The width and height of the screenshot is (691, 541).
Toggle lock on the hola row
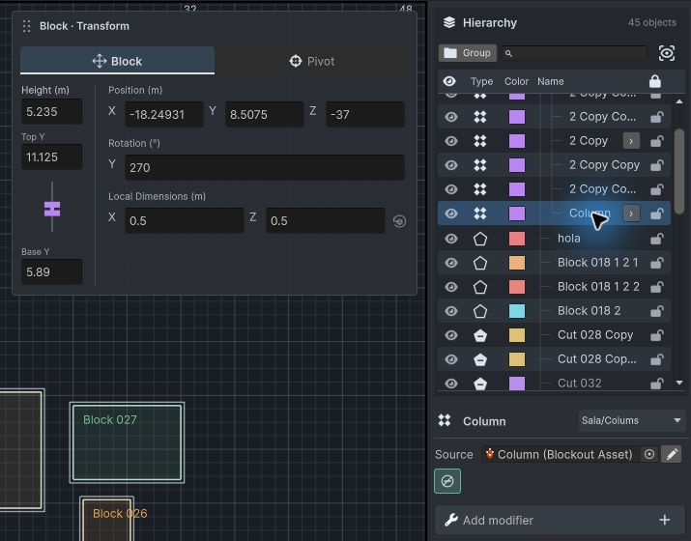[x=656, y=239]
